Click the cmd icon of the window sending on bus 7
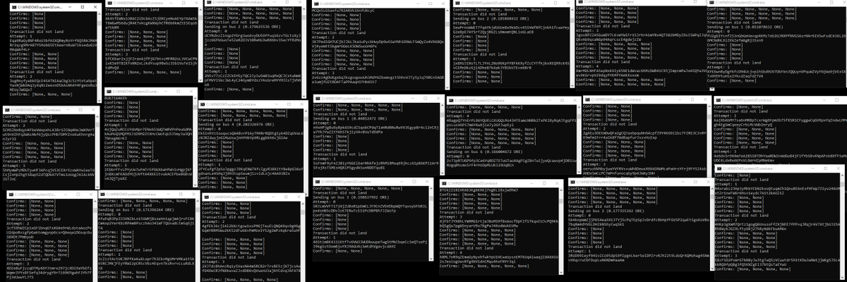Image resolution: width=847 pixels, height=282 pixels. click(x=102, y=194)
